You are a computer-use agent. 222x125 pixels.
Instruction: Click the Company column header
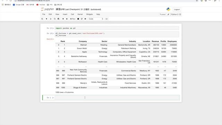83,41
